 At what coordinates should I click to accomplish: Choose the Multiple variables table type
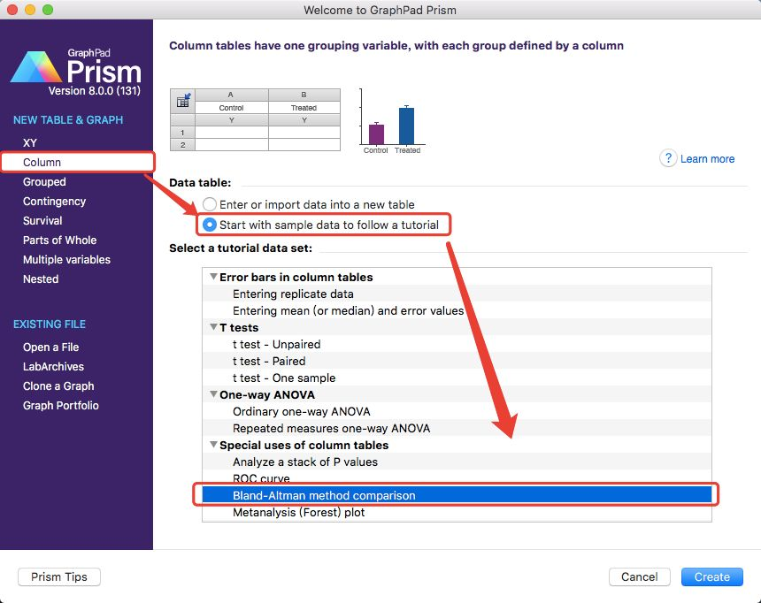[66, 260]
